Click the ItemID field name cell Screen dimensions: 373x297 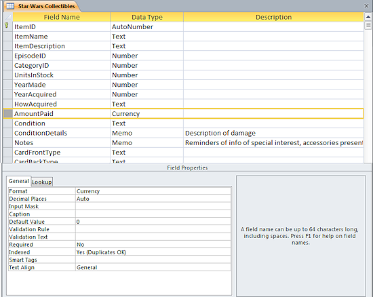(62, 26)
